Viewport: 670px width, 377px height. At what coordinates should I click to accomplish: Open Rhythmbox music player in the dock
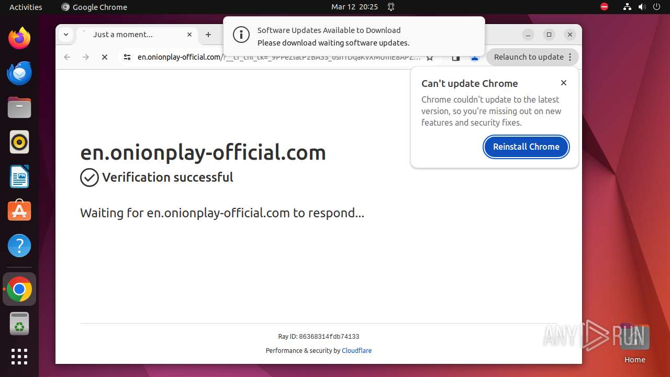pos(19,142)
